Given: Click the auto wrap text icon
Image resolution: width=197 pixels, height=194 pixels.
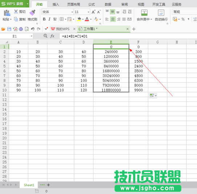Looking at the screenshot, I should [161, 13].
